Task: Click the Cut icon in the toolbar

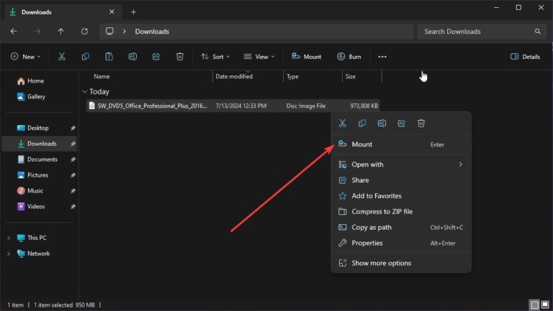Action: click(62, 57)
